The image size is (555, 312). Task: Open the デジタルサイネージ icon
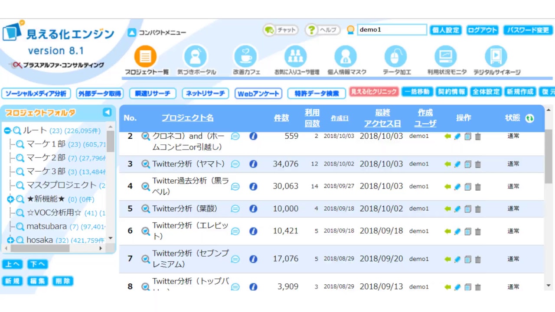click(x=496, y=57)
